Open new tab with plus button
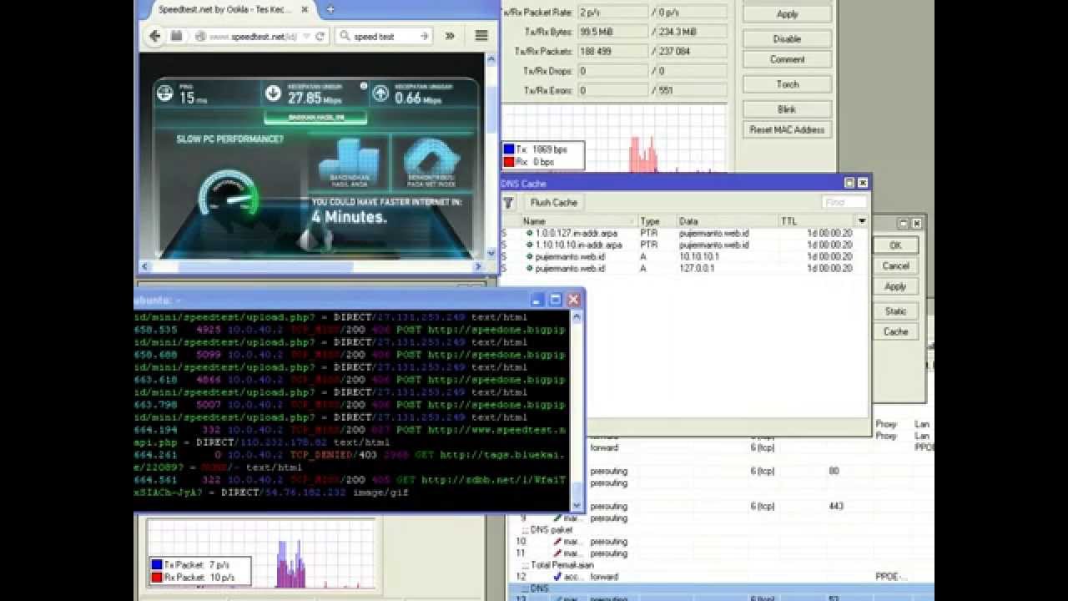This screenshot has width=1068, height=601. click(x=330, y=9)
